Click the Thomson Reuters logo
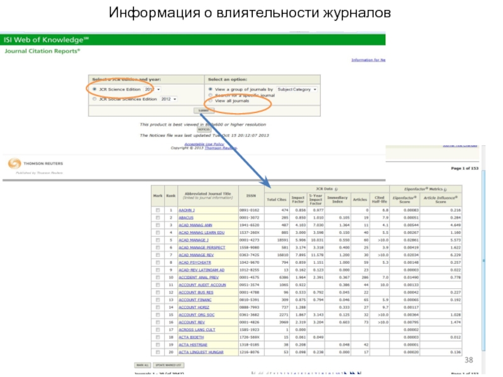Image resolution: width=503 pixels, height=377 pixels. [x=35, y=163]
